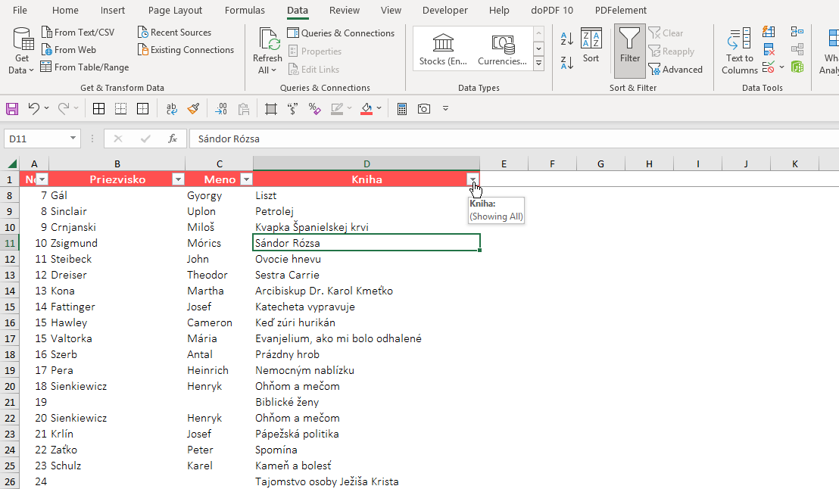Click the Remove Duplicates icon
This screenshot has height=489, width=839.
(x=769, y=50)
